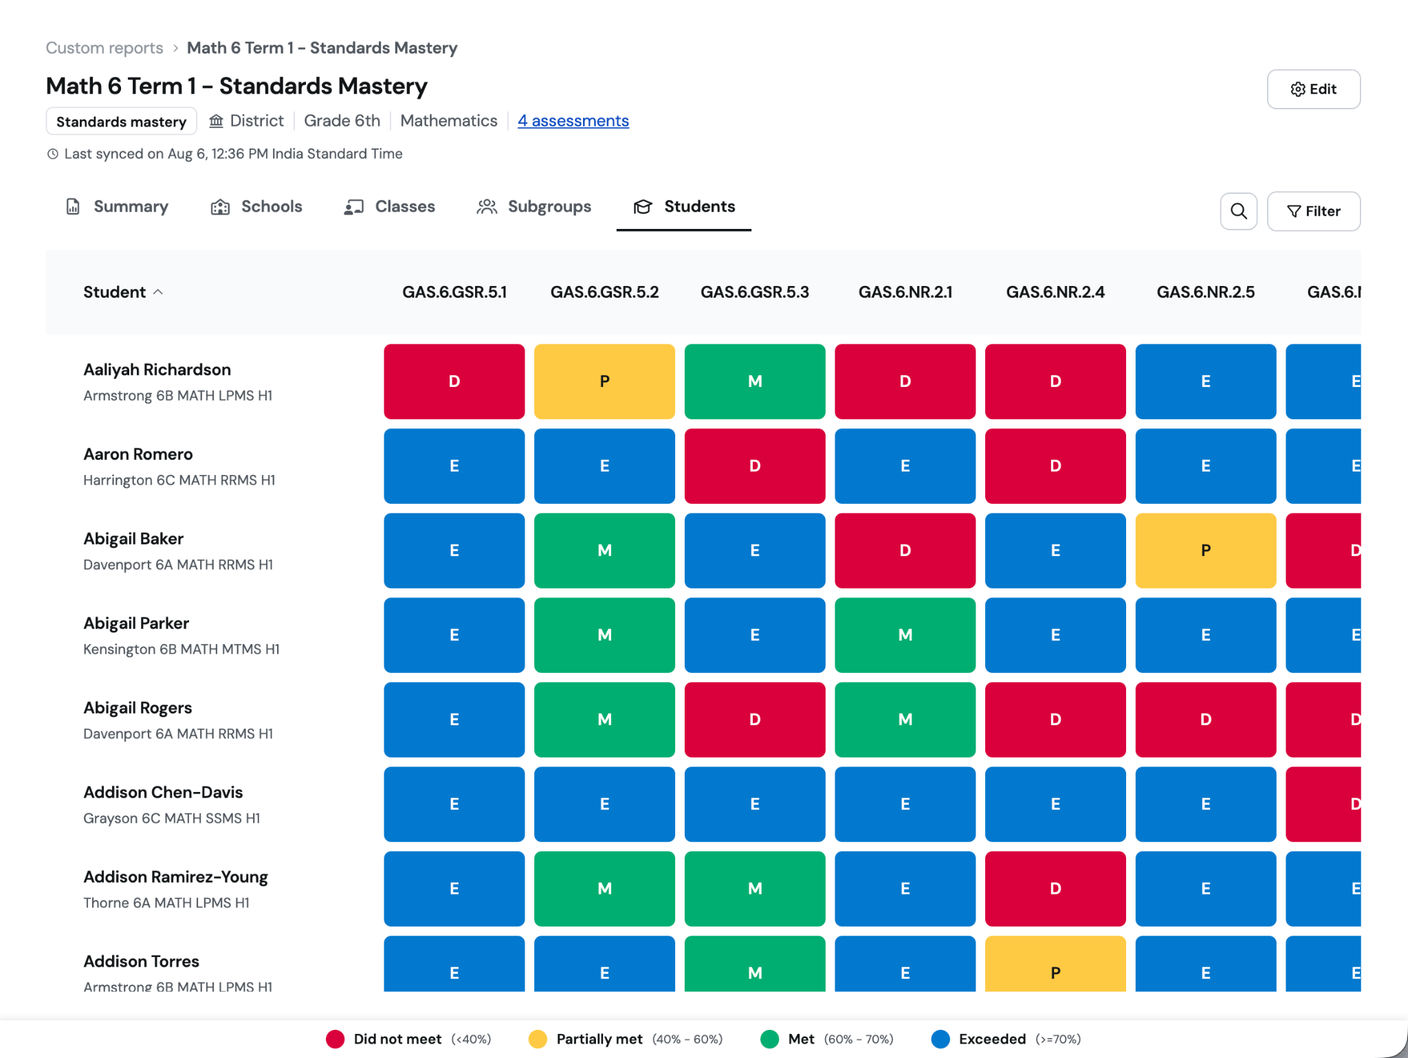
Task: Click Armstrong 6B MATH LPMS H1 under Aaliyah
Action: coord(177,396)
